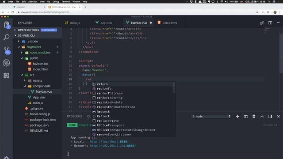Viewport: 283px width, 159px height.
Task: Open the Debug view in activity bar
Action: [x=6, y=63]
